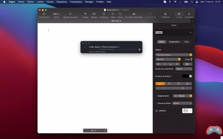Toggle strikethrough formatting

click(177, 64)
